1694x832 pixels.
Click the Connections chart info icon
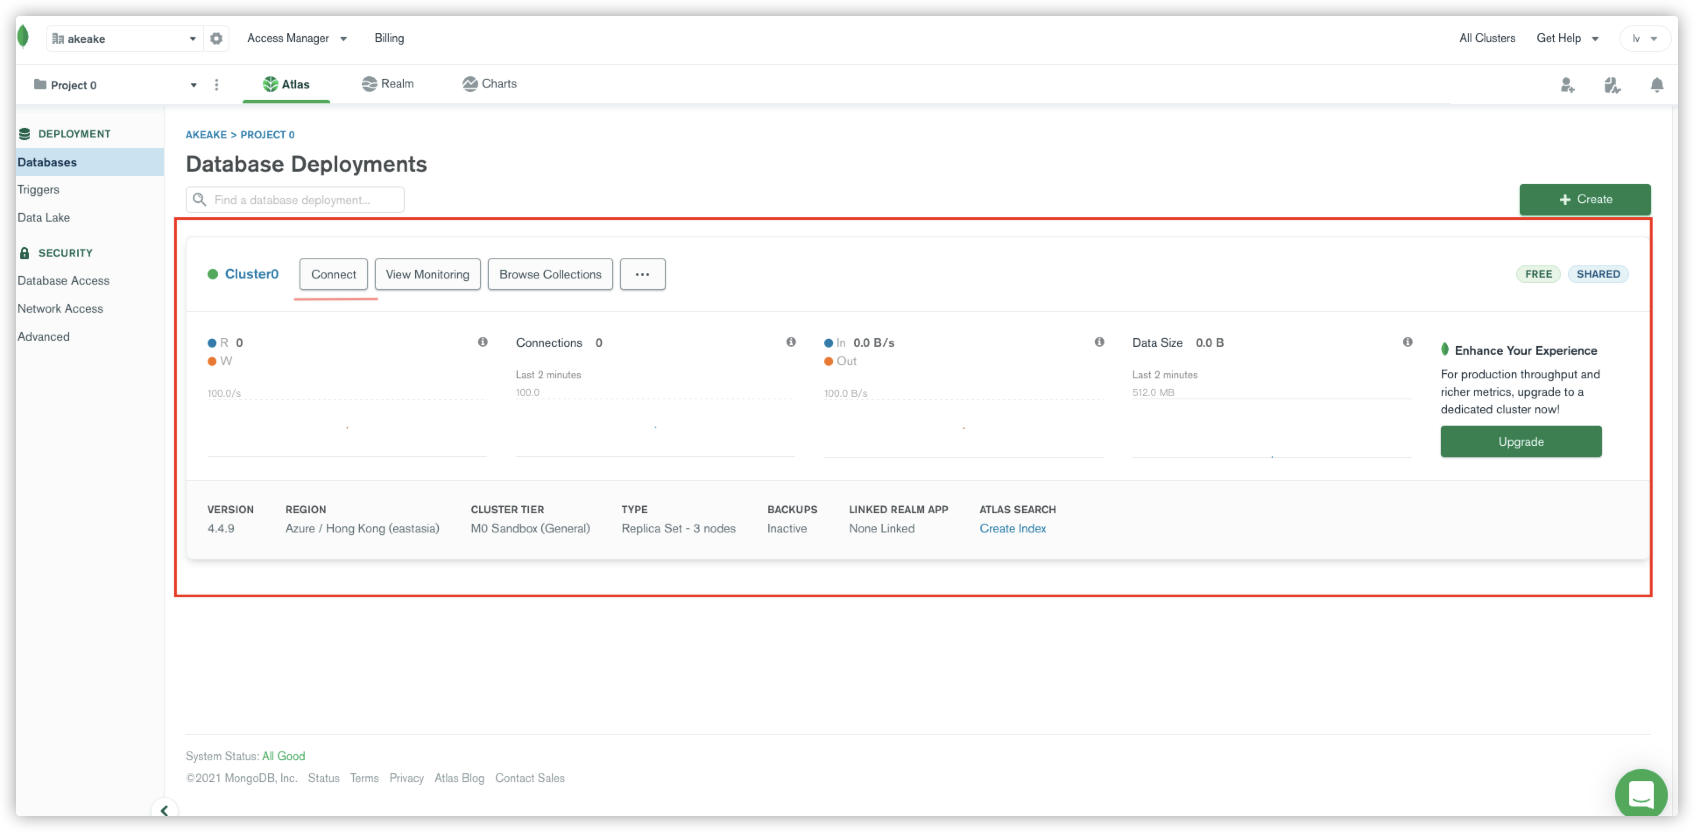pyautogui.click(x=791, y=342)
